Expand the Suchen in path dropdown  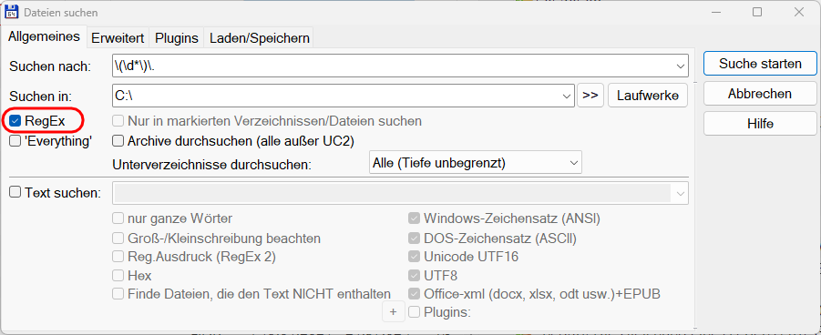tap(566, 96)
